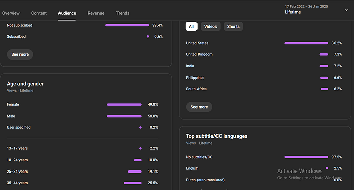Click the Age and gender card title
This screenshot has width=354, height=190.
coord(25,84)
